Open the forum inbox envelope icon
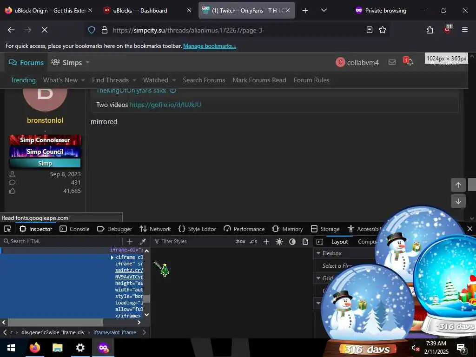The height and width of the screenshot is (357, 476). 392,62
